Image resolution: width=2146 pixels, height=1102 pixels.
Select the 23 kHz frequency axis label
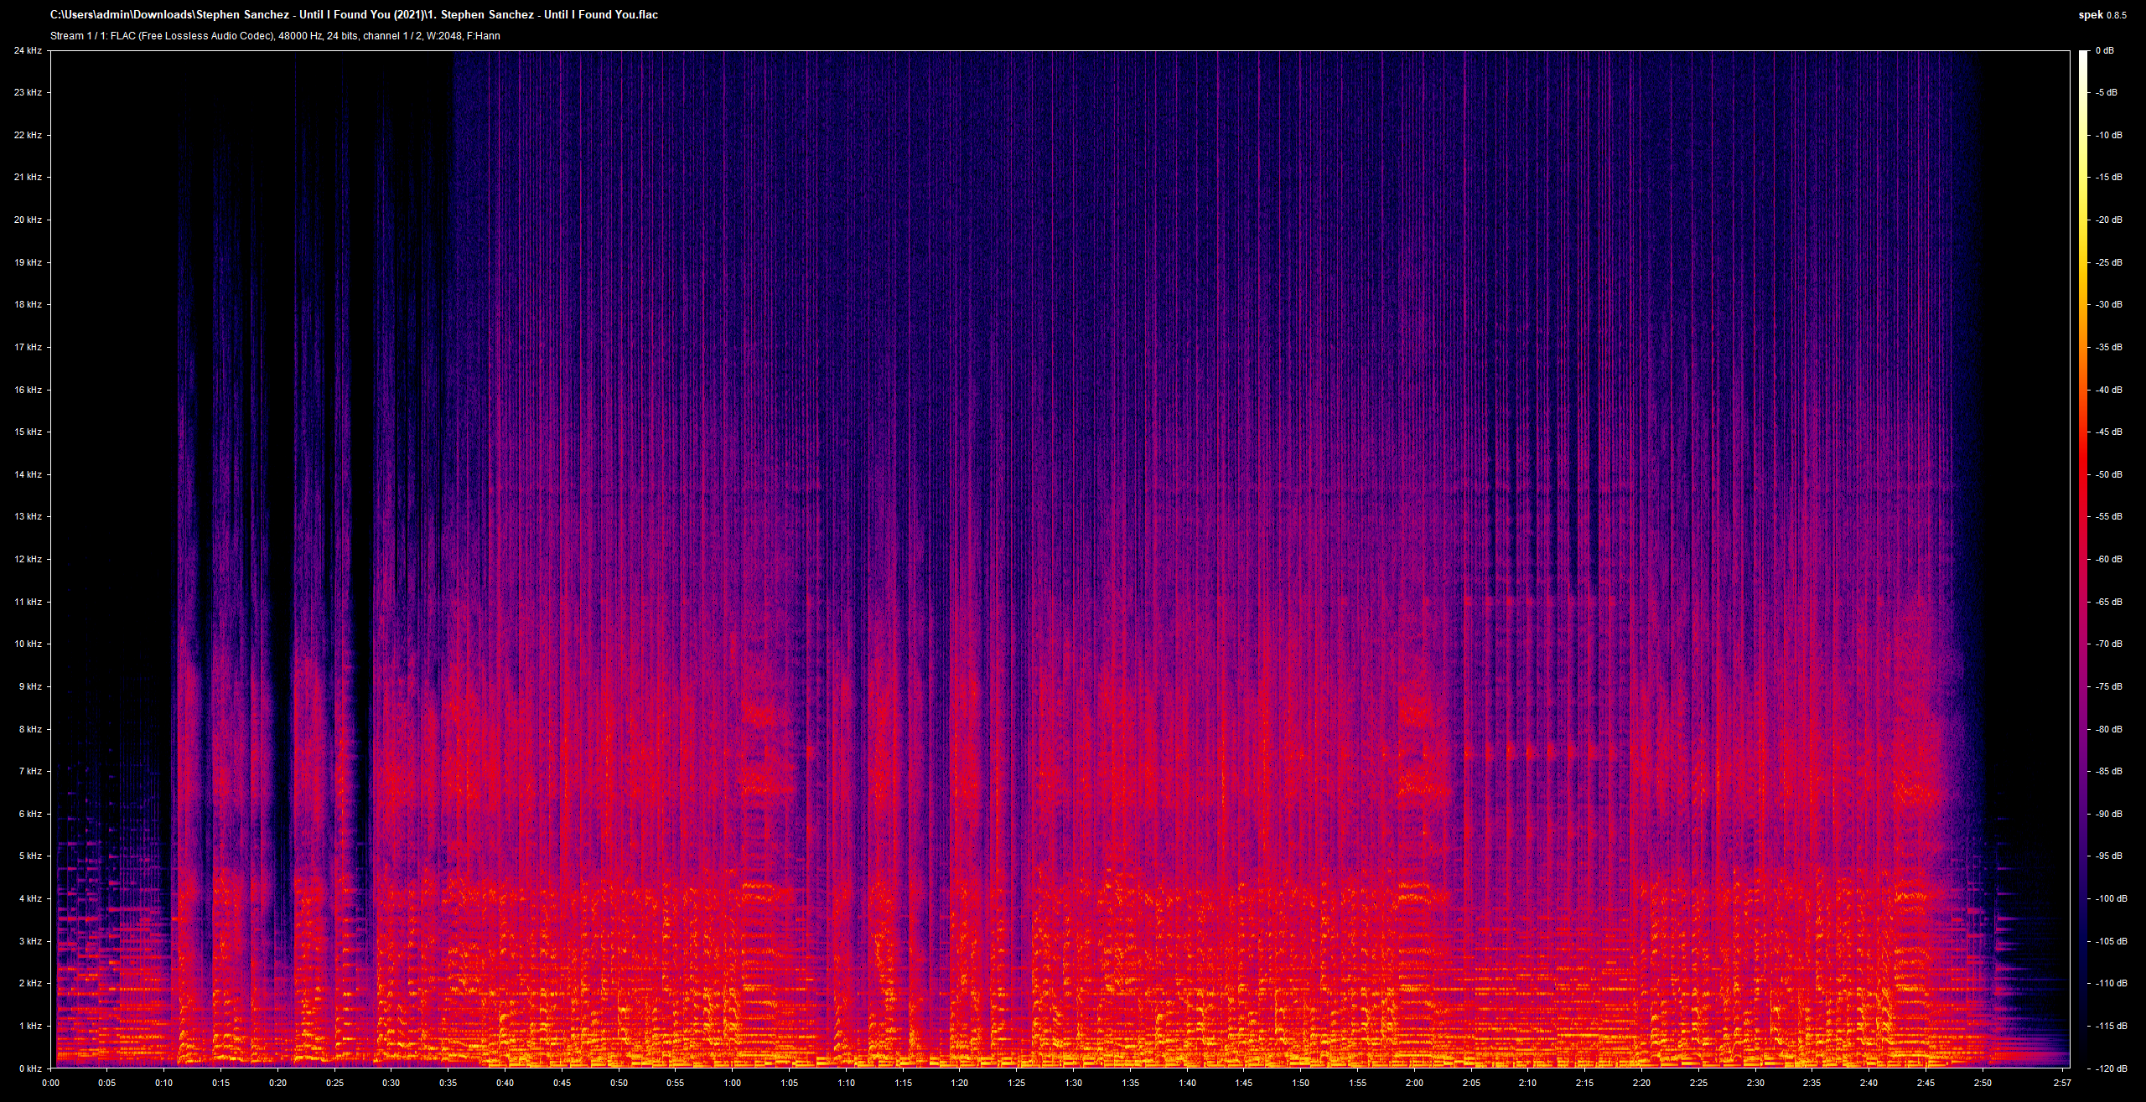28,93
